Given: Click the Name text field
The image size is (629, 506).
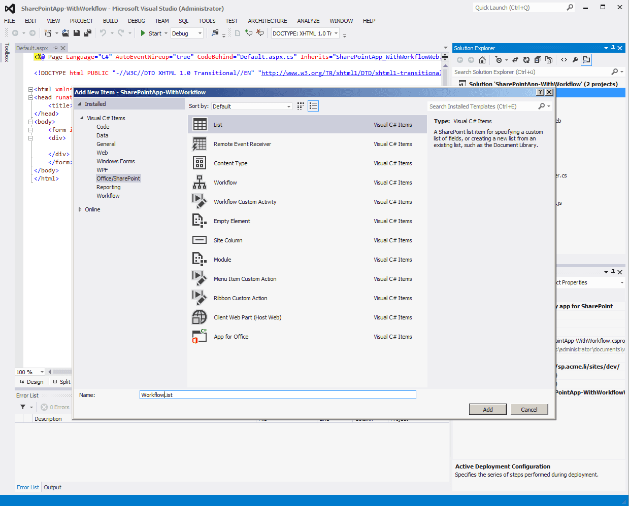Looking at the screenshot, I should point(278,395).
